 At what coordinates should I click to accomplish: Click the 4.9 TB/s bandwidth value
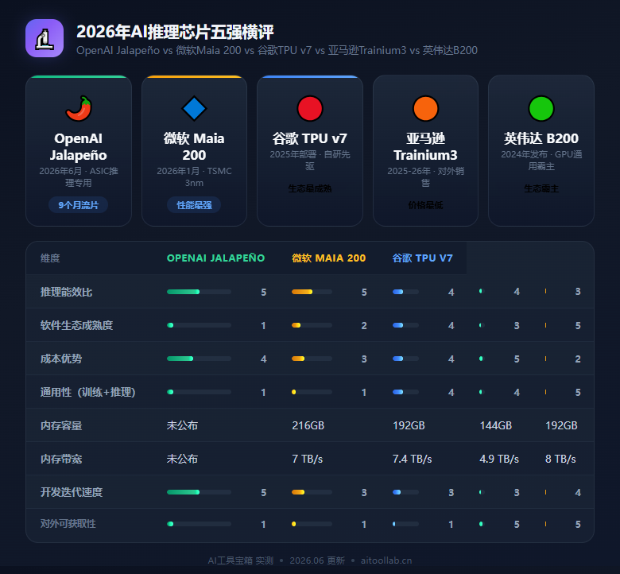click(x=499, y=459)
